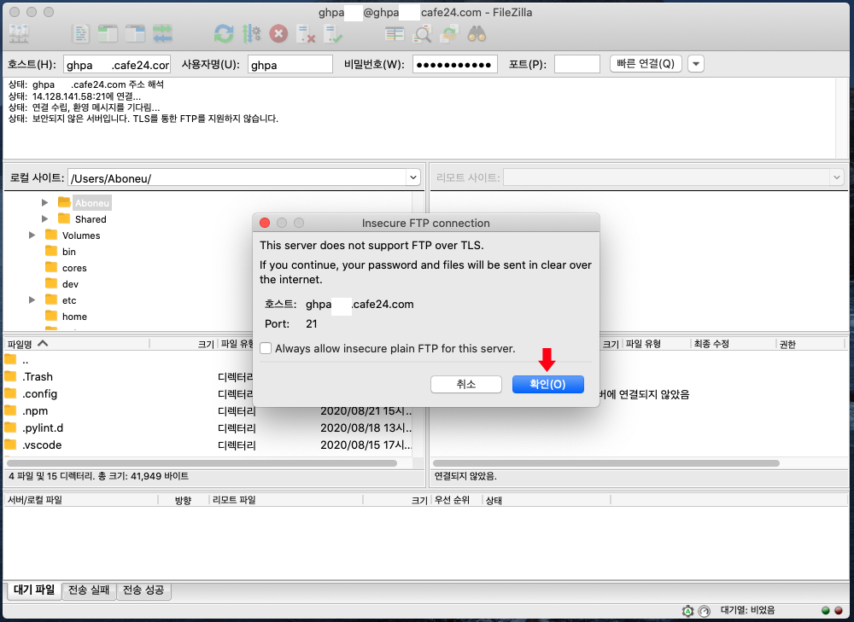Image resolution: width=854 pixels, height=622 pixels.
Task: Select .npm row in local list
Action: (208, 411)
